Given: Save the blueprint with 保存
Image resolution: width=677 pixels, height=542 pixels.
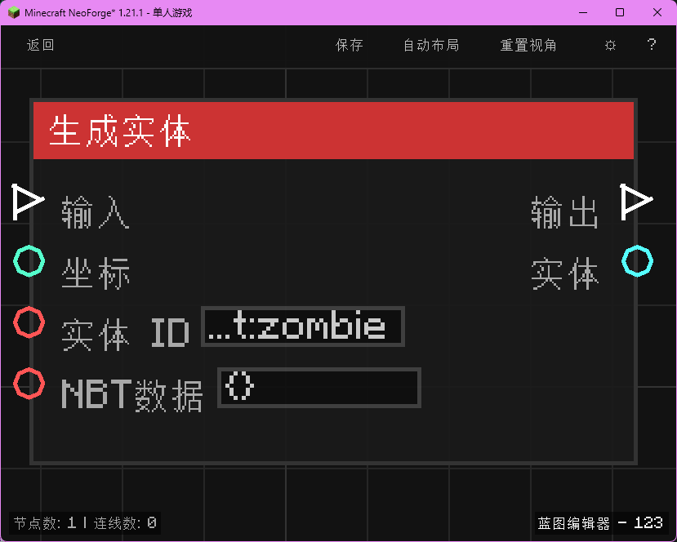Looking at the screenshot, I should coord(350,46).
